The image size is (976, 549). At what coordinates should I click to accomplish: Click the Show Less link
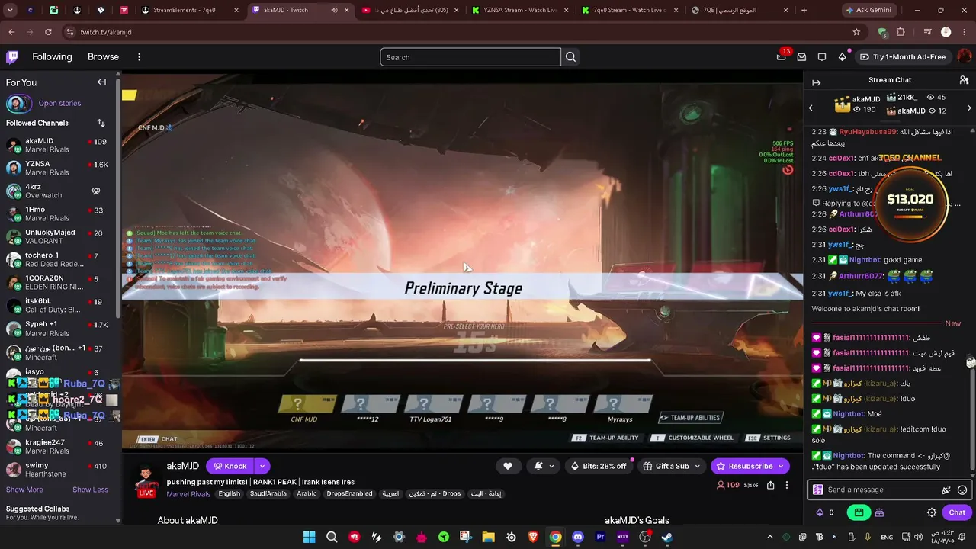[90, 490]
